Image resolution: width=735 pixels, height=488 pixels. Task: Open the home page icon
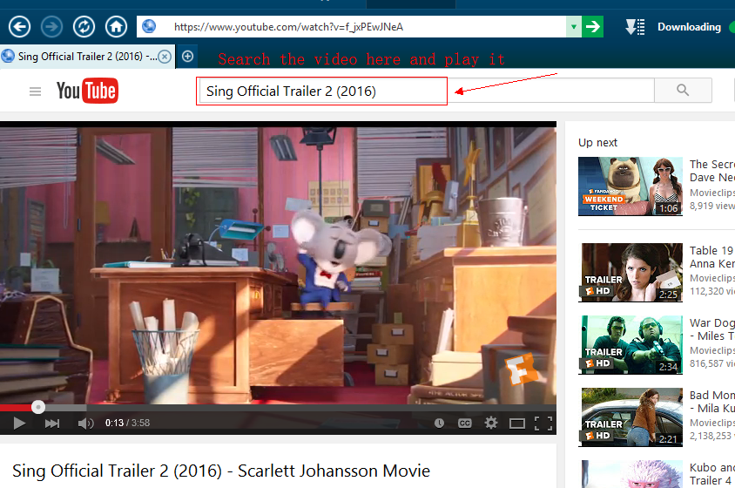pos(116,27)
